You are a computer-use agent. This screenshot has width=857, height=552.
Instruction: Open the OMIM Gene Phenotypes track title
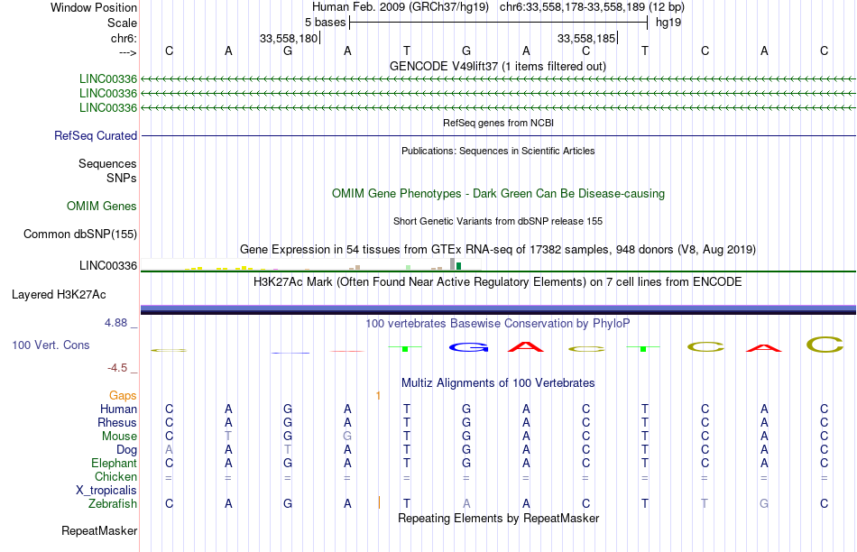tap(498, 194)
